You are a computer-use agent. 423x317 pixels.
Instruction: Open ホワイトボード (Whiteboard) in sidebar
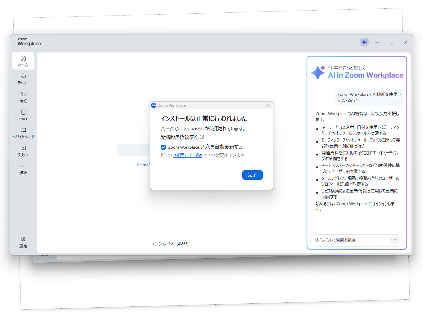[23, 133]
